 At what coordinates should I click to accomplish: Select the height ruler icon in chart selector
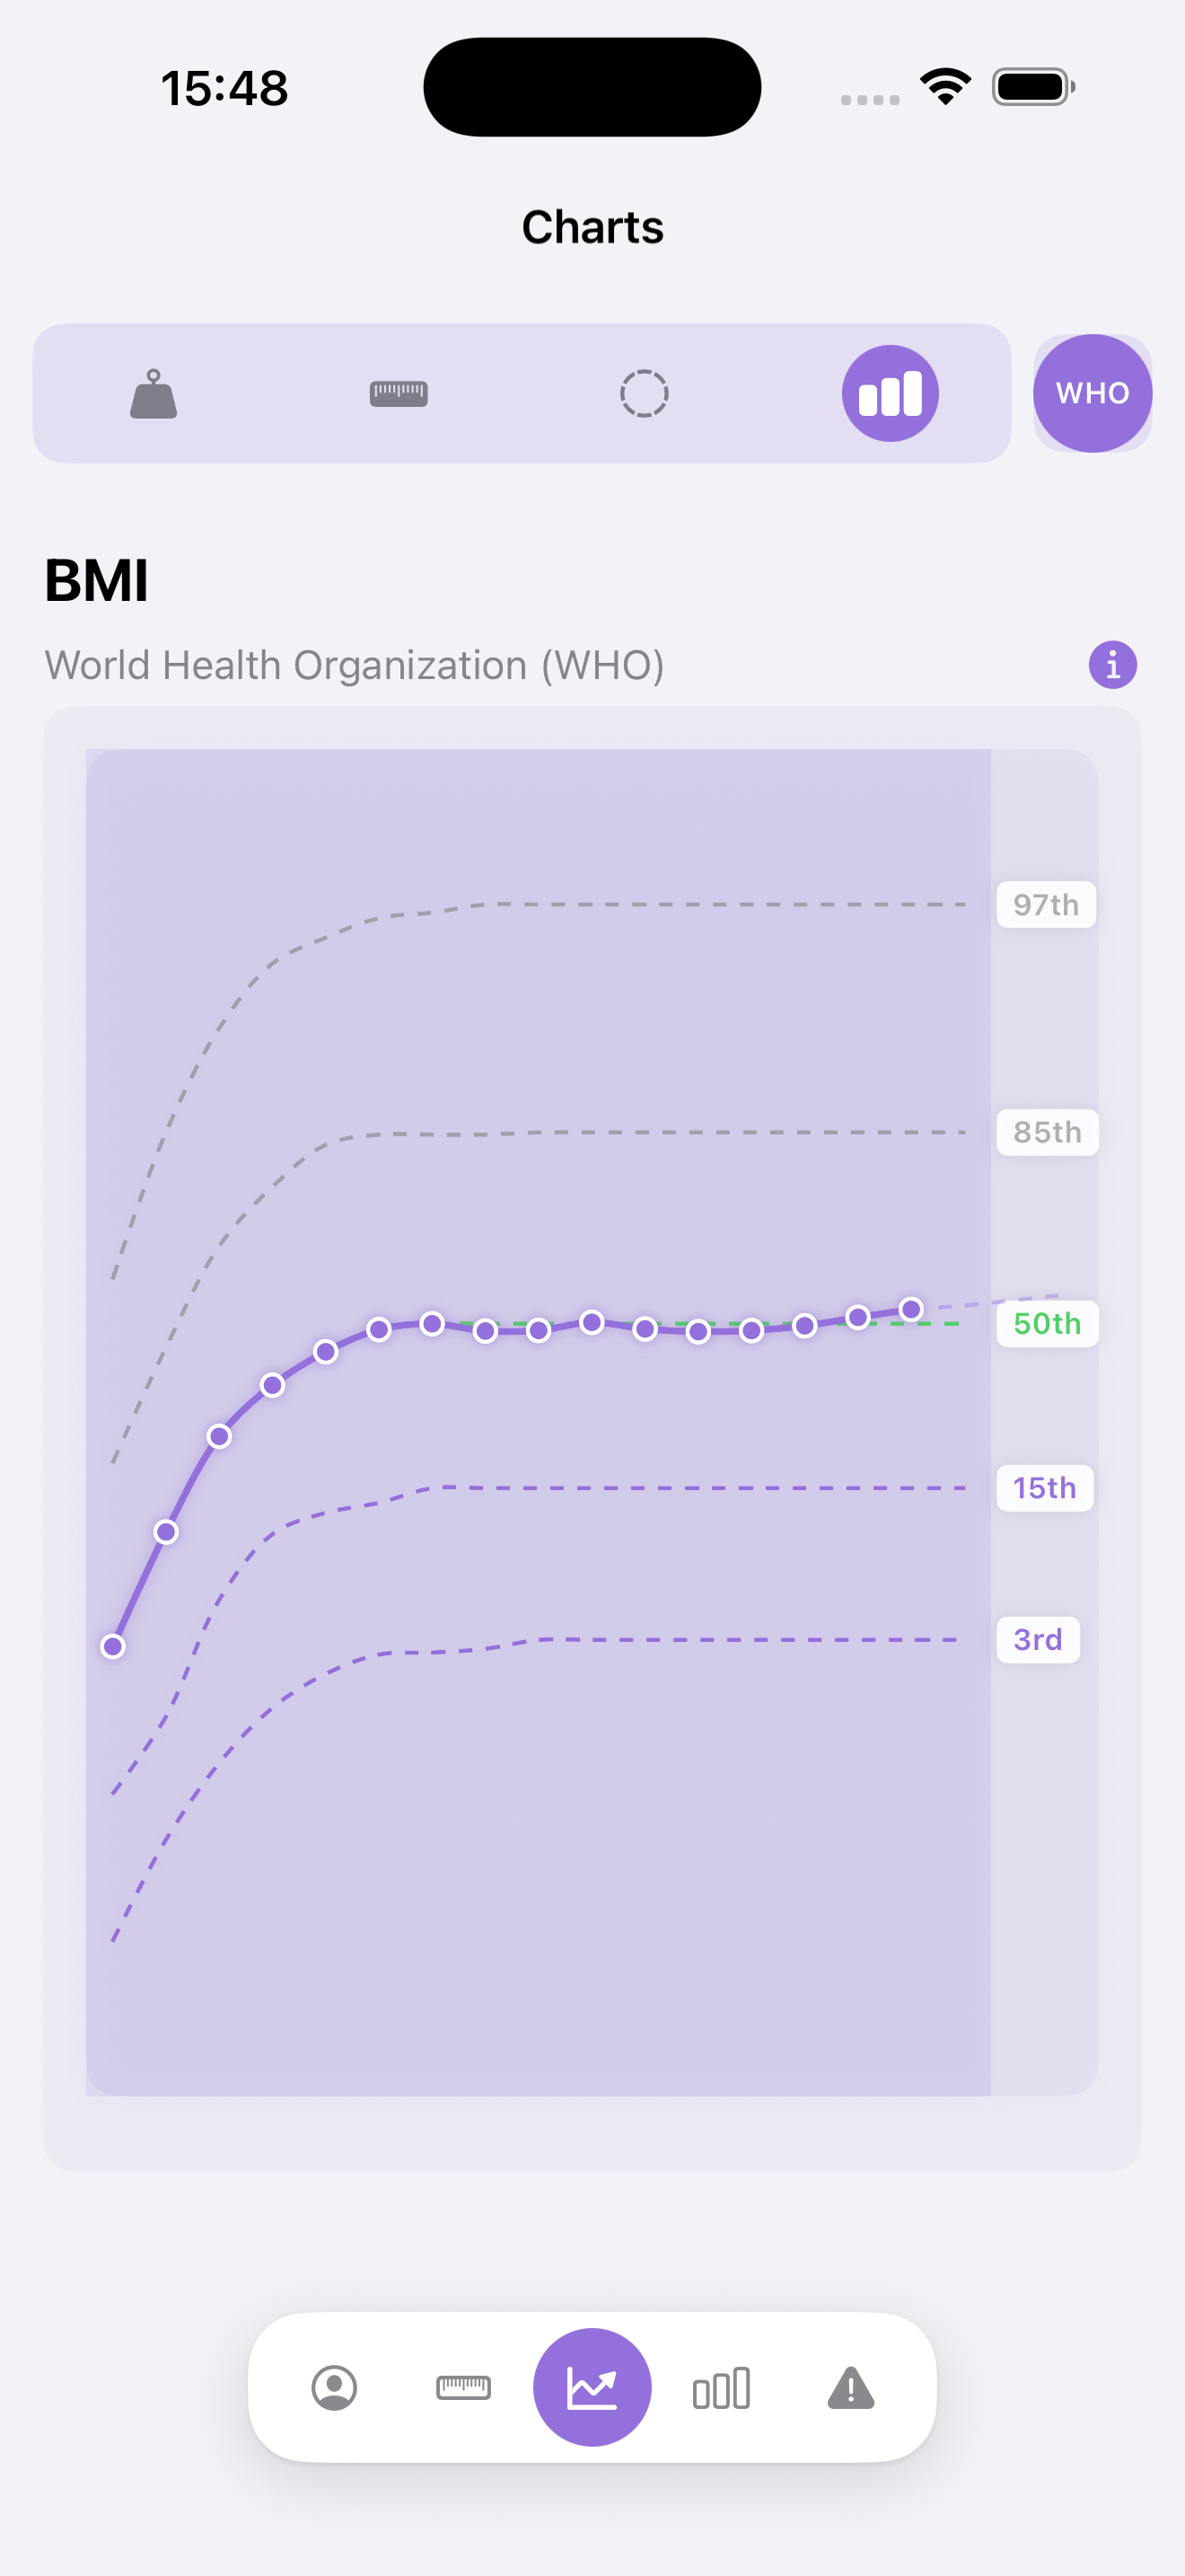point(399,393)
